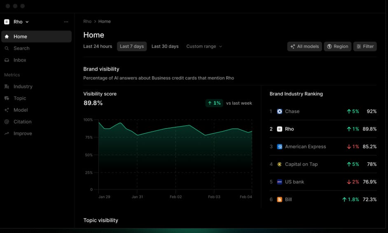This screenshot has width=388, height=233.
Task: Select Rho row in industry ranking
Action: (x=323, y=129)
